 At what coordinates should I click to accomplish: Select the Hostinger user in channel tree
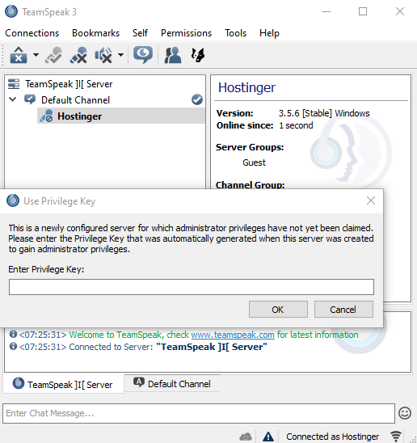80,116
